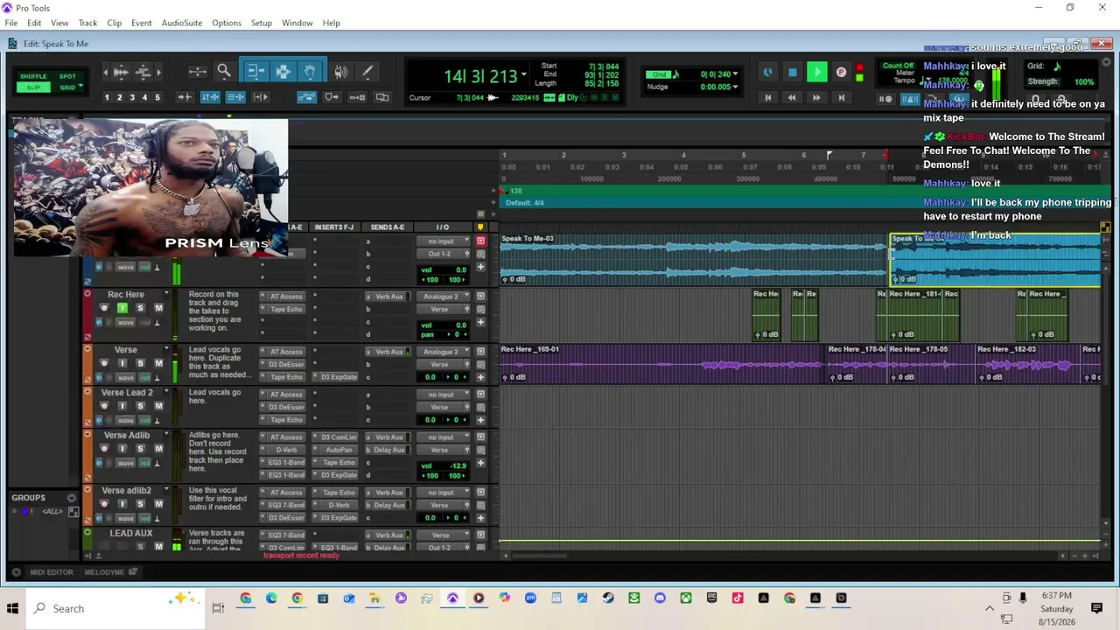Click the Zoom Toggle icon
Viewport: 1120px width, 630px height.
[198, 72]
